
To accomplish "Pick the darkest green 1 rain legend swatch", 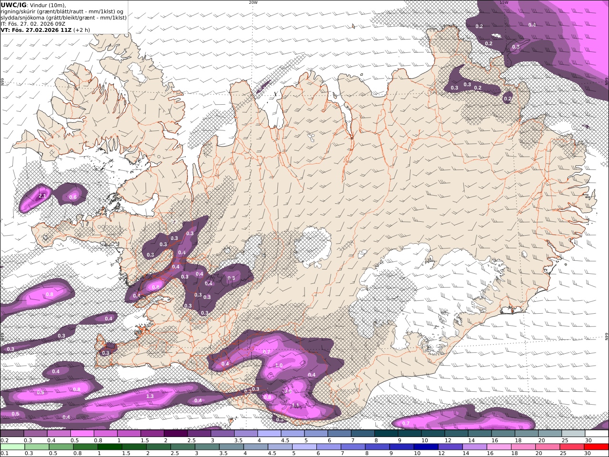I will tap(109, 447).
